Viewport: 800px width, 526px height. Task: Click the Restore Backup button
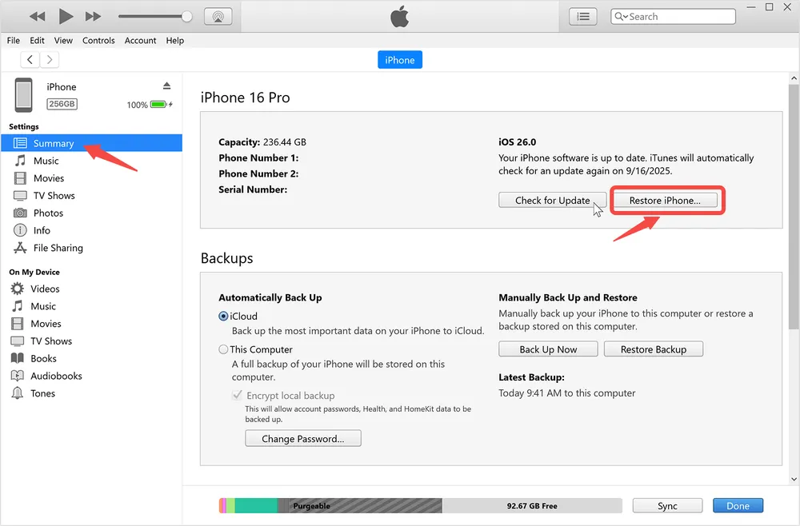654,349
